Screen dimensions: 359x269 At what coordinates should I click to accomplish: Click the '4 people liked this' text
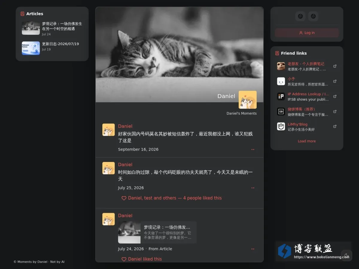click(x=203, y=198)
